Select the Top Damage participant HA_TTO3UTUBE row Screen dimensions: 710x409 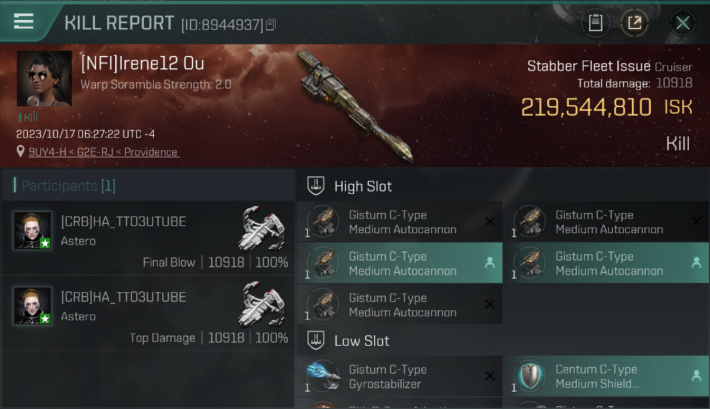click(x=149, y=314)
